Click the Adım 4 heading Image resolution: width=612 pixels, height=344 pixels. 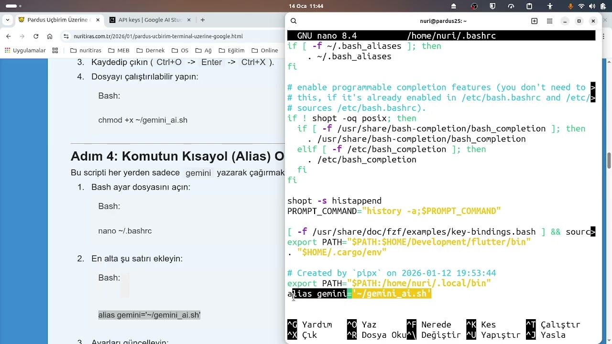pos(177,156)
